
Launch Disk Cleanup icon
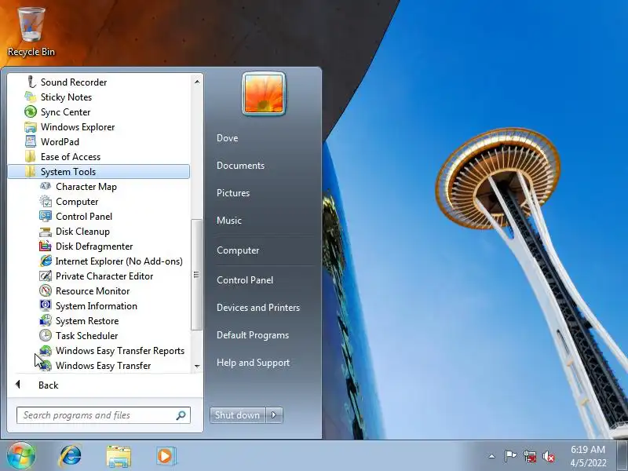(46, 232)
